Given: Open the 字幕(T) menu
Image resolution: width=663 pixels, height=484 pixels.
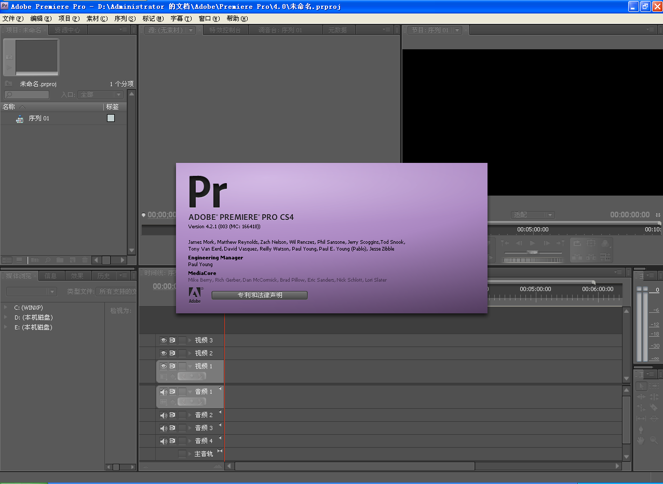Looking at the screenshot, I should click(181, 18).
